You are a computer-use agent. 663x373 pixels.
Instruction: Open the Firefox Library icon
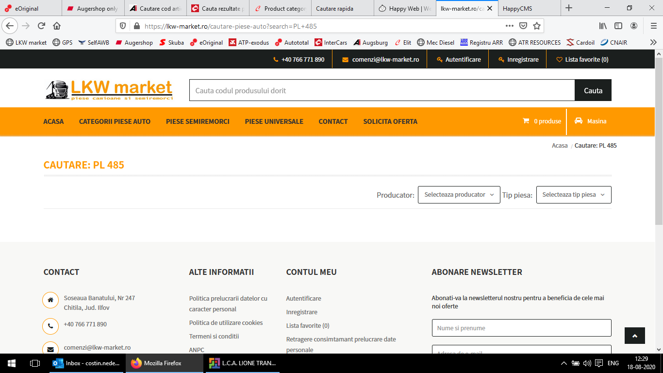point(603,26)
